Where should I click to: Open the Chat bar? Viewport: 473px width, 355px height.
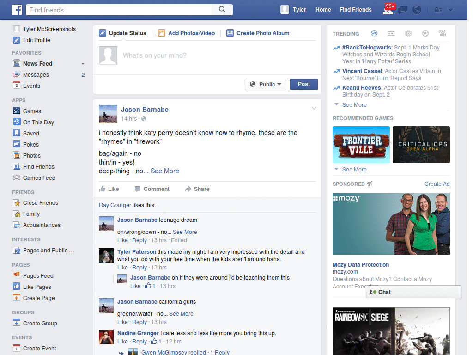pos(413,292)
